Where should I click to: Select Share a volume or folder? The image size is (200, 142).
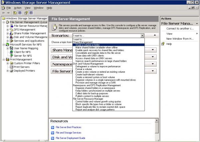pyautogui.click(x=108, y=45)
